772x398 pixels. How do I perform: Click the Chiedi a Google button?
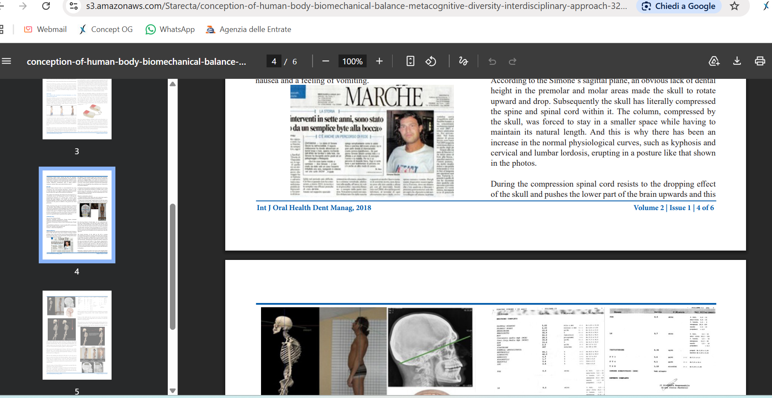(679, 6)
